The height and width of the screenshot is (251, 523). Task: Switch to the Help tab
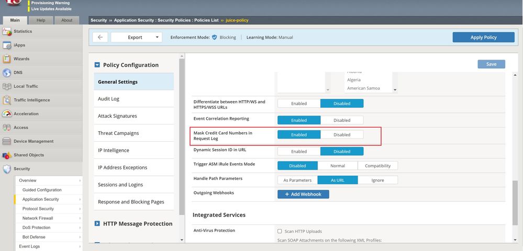coord(41,20)
